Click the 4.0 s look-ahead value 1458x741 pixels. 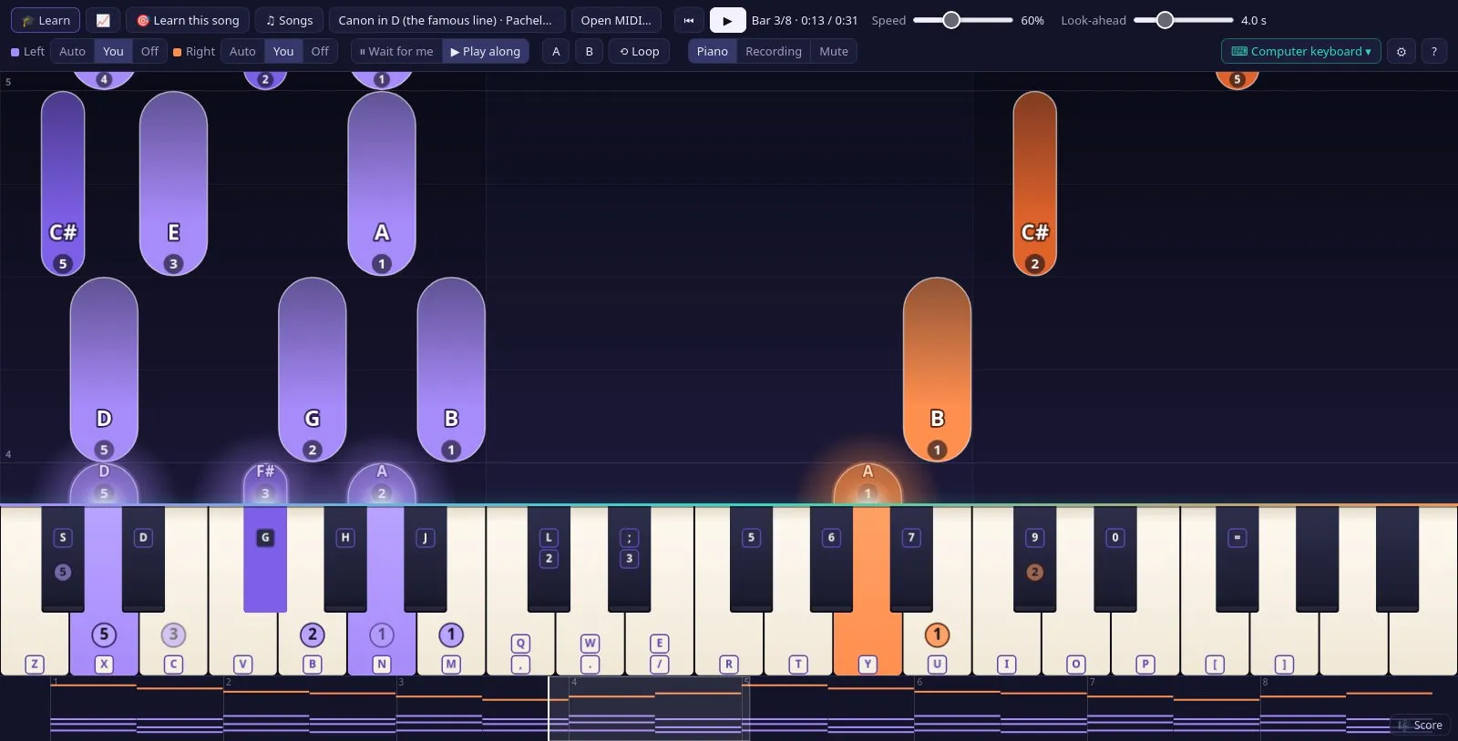click(1254, 20)
